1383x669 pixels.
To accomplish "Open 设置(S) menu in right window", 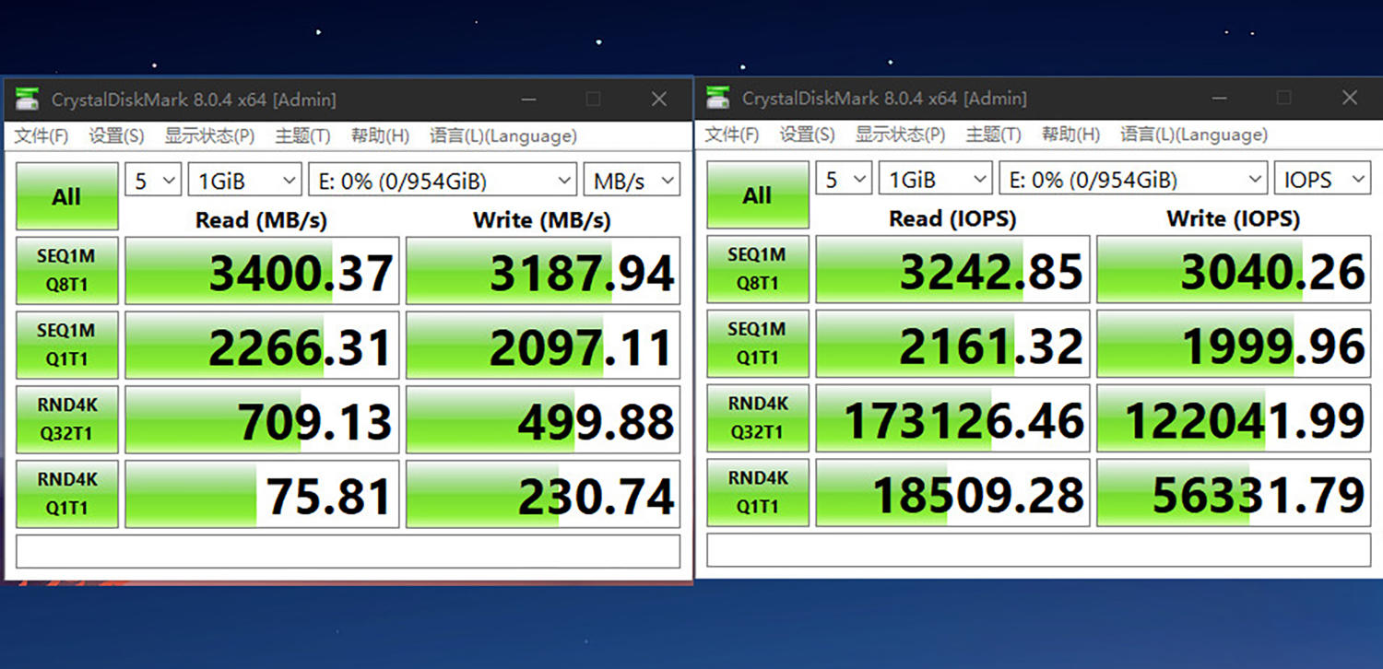I will pyautogui.click(x=807, y=135).
